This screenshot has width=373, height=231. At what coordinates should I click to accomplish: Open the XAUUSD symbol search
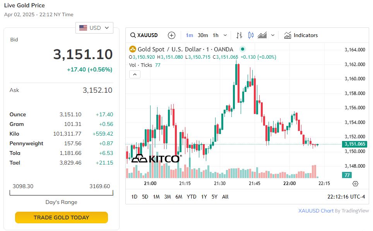pyautogui.click(x=144, y=35)
